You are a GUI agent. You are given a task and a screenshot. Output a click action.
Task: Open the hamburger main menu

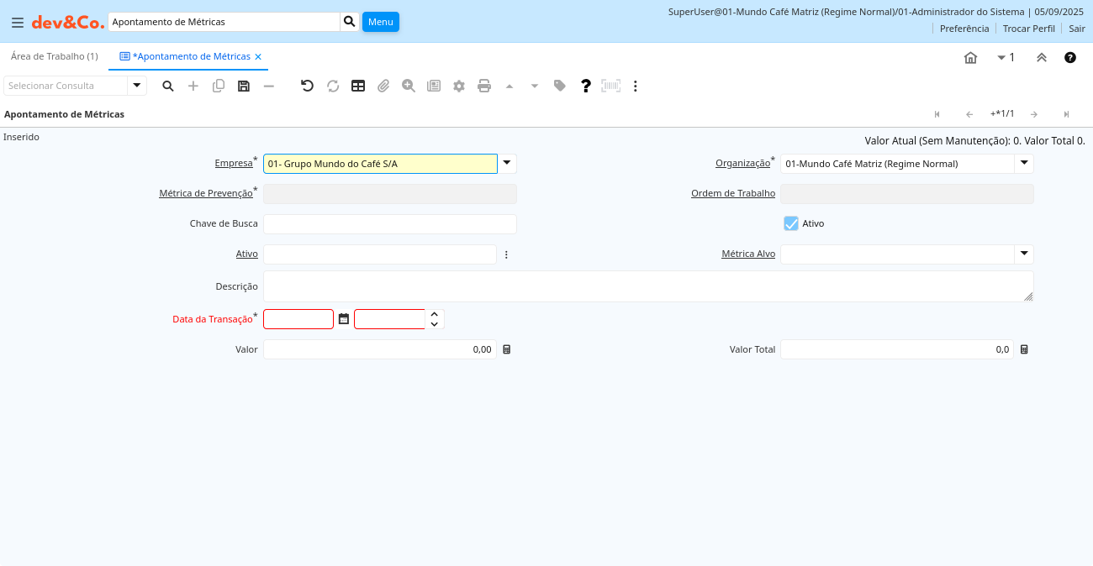(18, 22)
